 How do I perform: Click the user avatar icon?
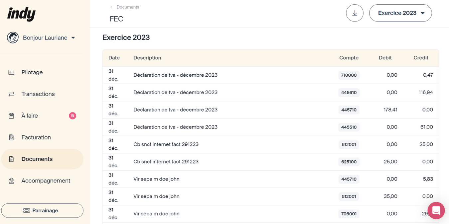point(13,38)
